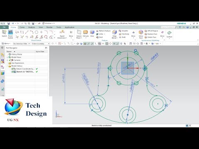
Task: Select the Fillet sketch tool
Action: point(46,32)
